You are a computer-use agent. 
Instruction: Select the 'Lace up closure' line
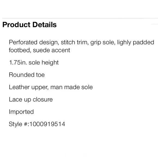(31, 99)
